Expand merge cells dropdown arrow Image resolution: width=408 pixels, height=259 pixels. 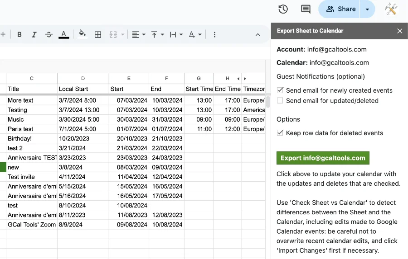122,34
